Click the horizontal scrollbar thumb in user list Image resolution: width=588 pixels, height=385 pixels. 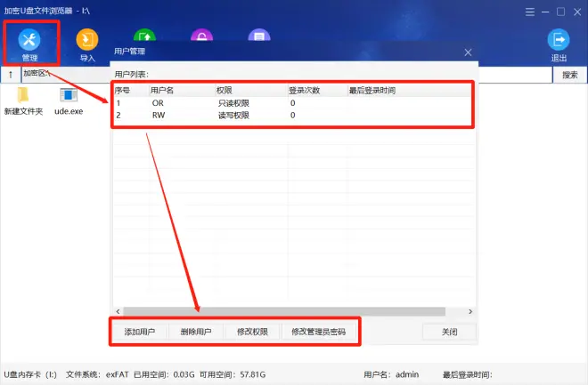click(284, 311)
